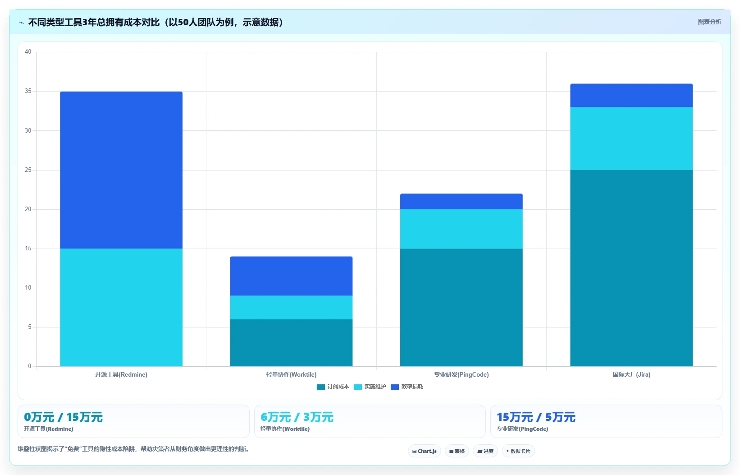The width and height of the screenshot is (740, 475).
Task: Click the 进度 tag button
Action: (485, 451)
